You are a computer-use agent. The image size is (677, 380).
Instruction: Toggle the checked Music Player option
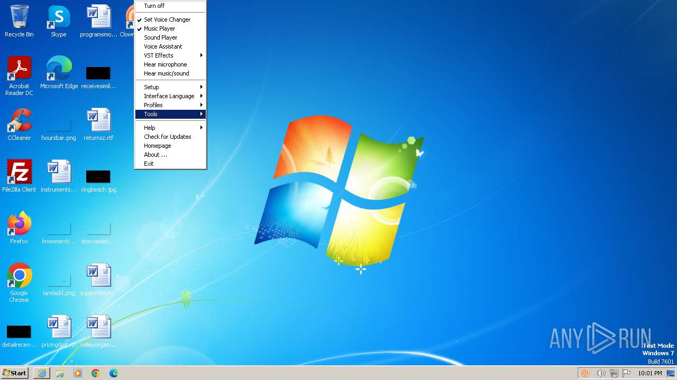click(170, 28)
